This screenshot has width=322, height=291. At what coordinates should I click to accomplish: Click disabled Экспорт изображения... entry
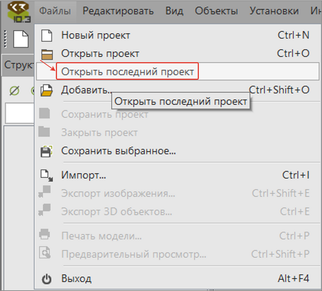point(177,193)
